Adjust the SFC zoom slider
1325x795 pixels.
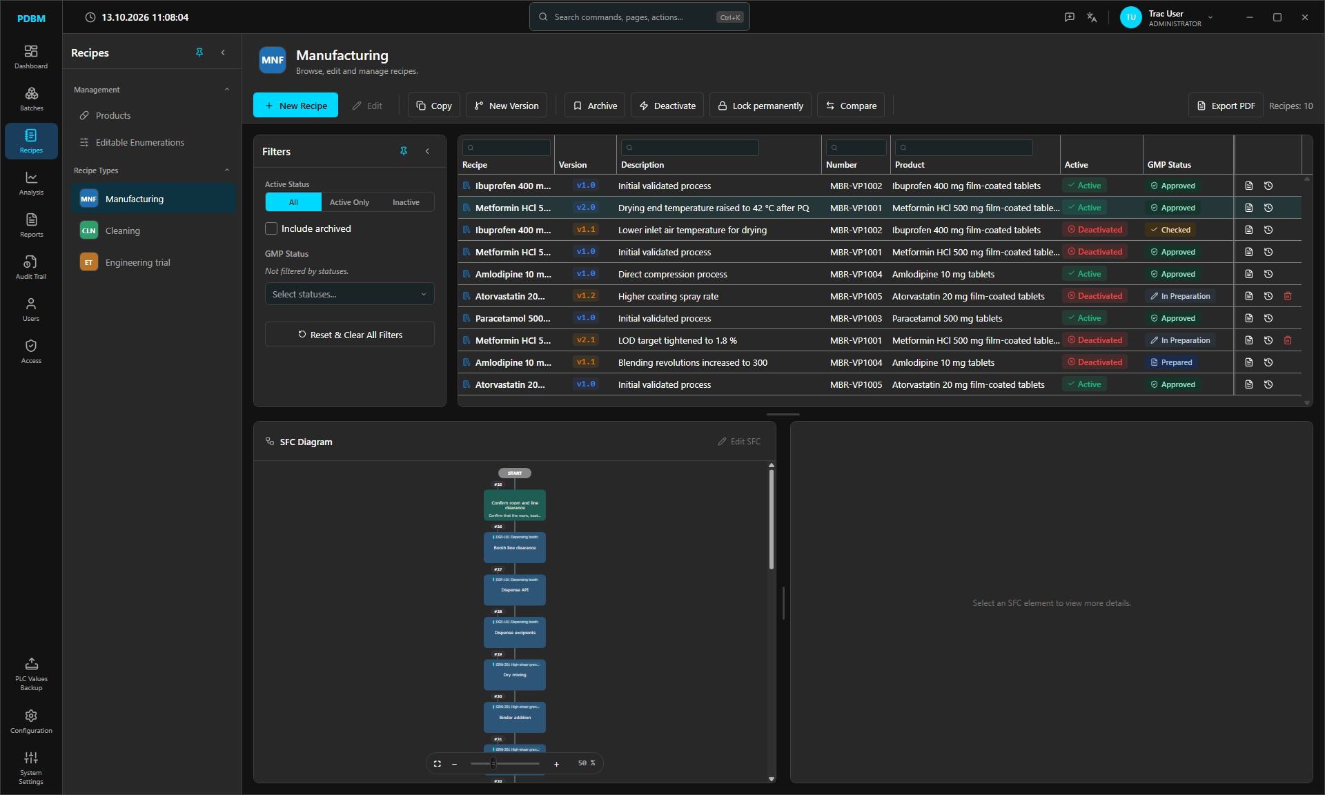pos(505,763)
